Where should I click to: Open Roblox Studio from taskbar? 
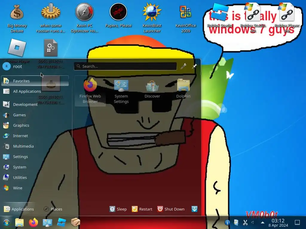click(62, 222)
